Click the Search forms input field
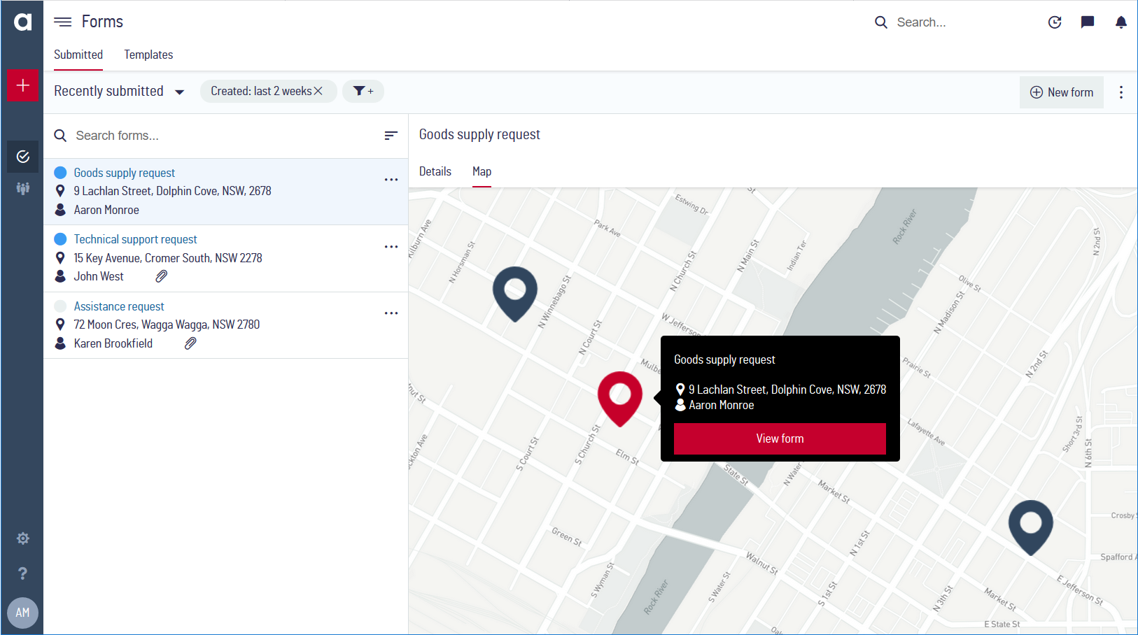This screenshot has height=635, width=1138. click(224, 136)
